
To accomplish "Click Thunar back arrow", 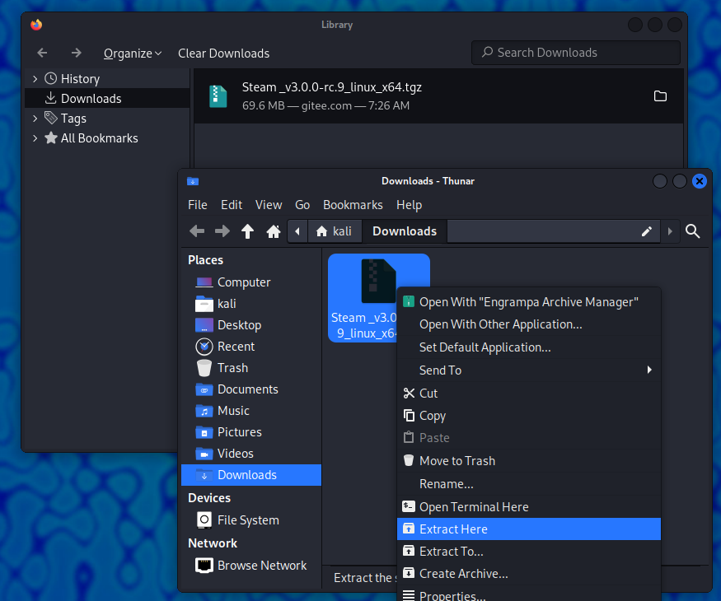I will coord(197,231).
